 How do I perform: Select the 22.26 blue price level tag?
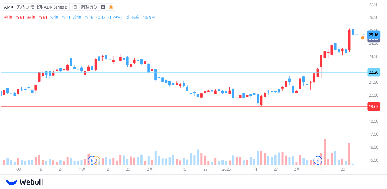[373, 72]
